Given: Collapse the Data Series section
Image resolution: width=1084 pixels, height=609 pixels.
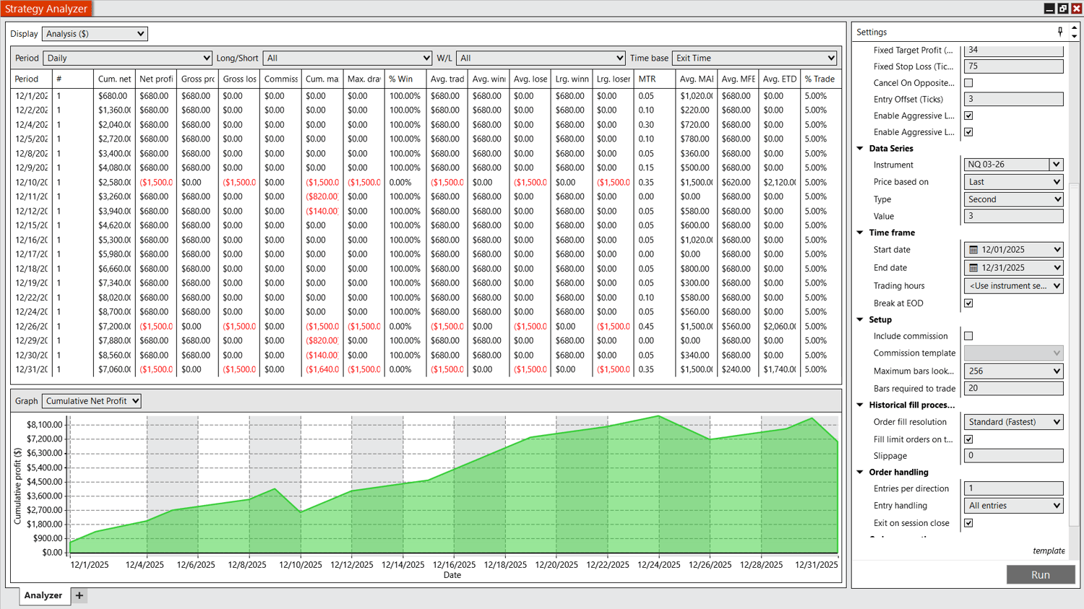Looking at the screenshot, I should (860, 149).
